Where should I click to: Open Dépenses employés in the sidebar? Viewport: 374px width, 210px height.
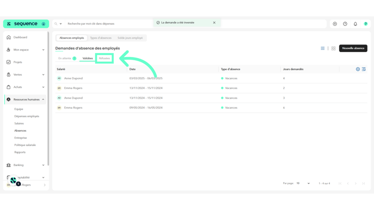(x=27, y=116)
